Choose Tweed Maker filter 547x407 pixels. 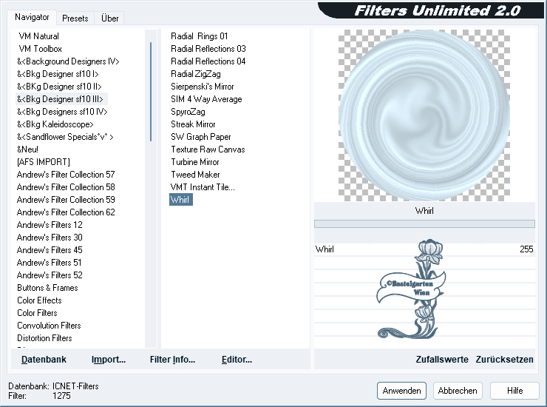pyautogui.click(x=195, y=175)
